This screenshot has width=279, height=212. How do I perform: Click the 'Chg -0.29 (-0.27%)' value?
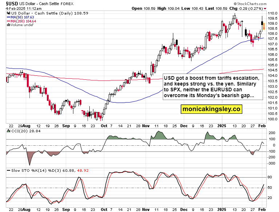tap(246, 8)
